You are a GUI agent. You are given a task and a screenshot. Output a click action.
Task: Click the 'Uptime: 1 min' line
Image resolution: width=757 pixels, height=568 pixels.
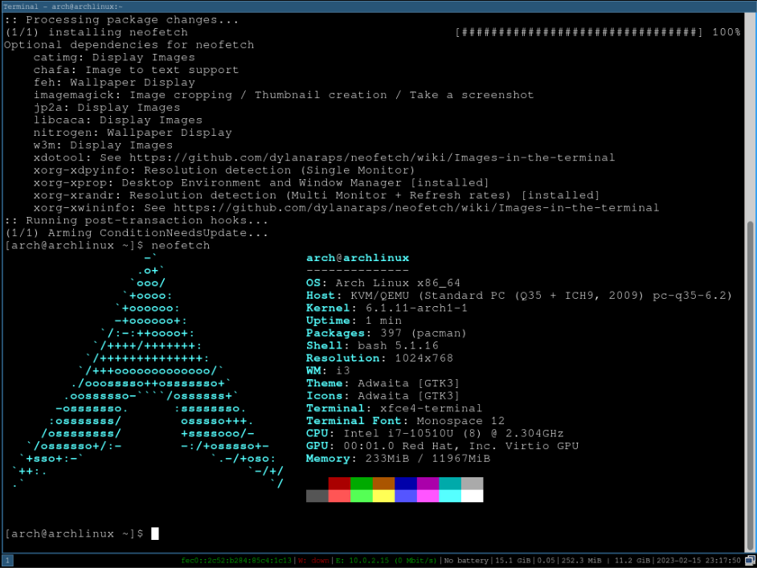pos(354,321)
